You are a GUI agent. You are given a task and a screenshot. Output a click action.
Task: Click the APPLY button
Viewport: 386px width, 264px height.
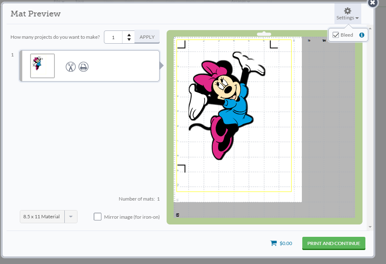tap(147, 37)
